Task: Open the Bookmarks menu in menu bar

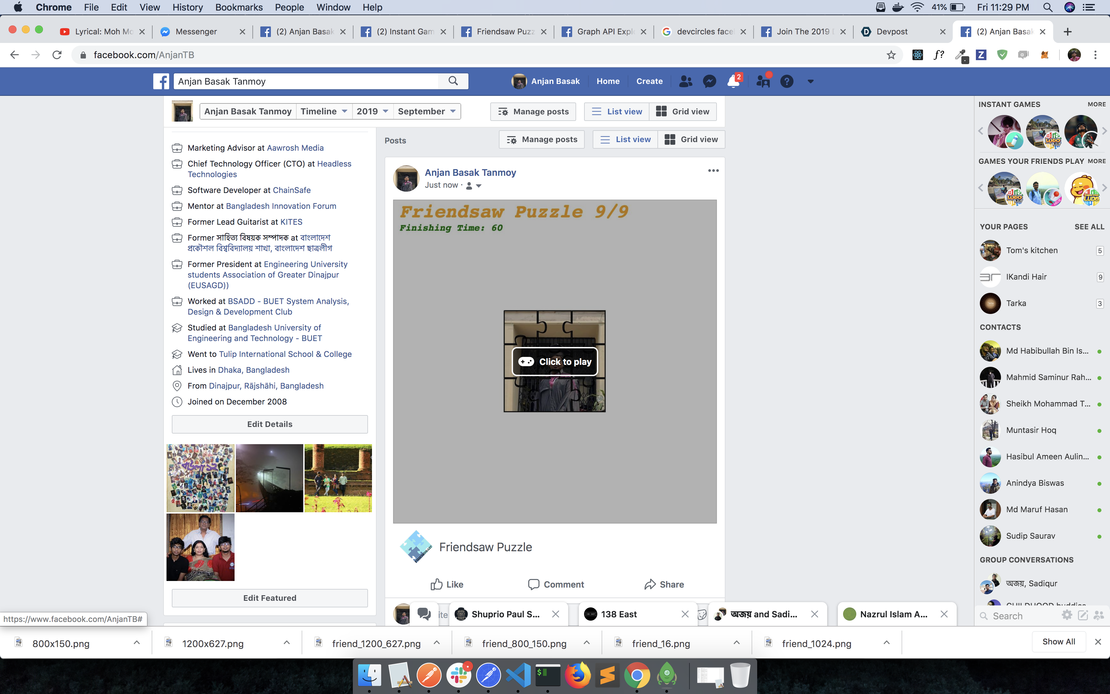Action: coord(239,7)
